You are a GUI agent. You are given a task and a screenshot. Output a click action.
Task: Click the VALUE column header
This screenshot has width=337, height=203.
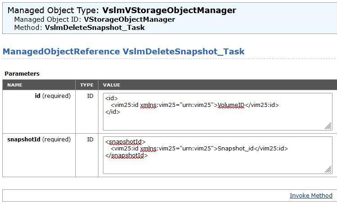click(x=112, y=85)
